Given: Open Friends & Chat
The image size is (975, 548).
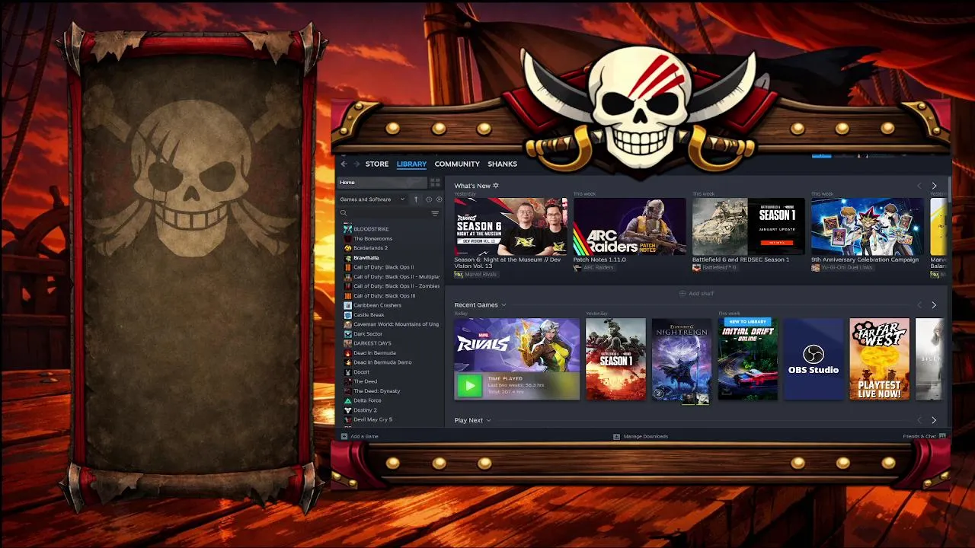Looking at the screenshot, I should [919, 436].
